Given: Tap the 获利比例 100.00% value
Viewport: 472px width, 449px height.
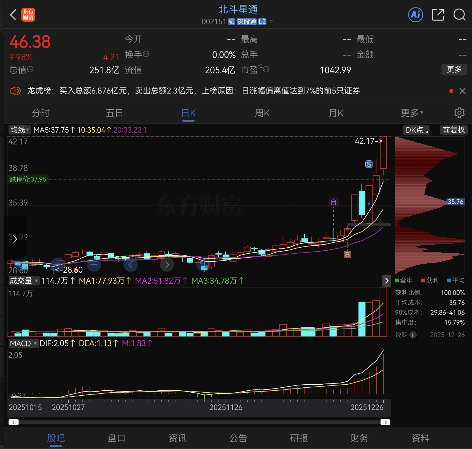Looking at the screenshot, I should (x=452, y=293).
